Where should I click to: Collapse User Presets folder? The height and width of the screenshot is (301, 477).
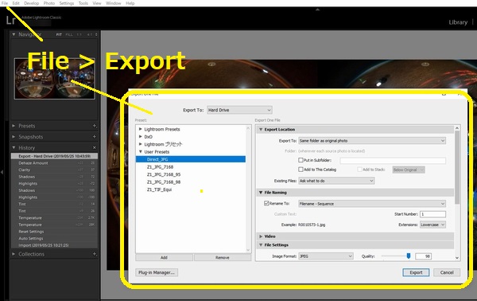(140, 151)
